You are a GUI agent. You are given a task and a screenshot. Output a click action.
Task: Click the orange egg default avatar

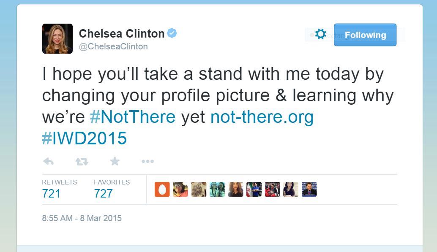[162, 190]
